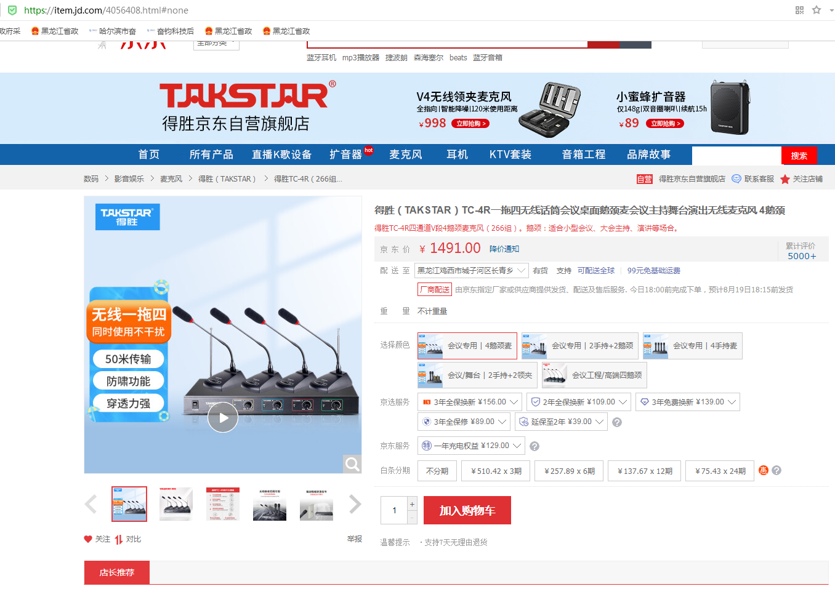Open 首页 in store navigation

(x=149, y=154)
